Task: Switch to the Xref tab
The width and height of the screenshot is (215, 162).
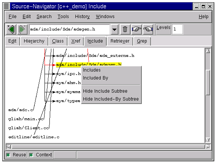Action: [76, 41]
